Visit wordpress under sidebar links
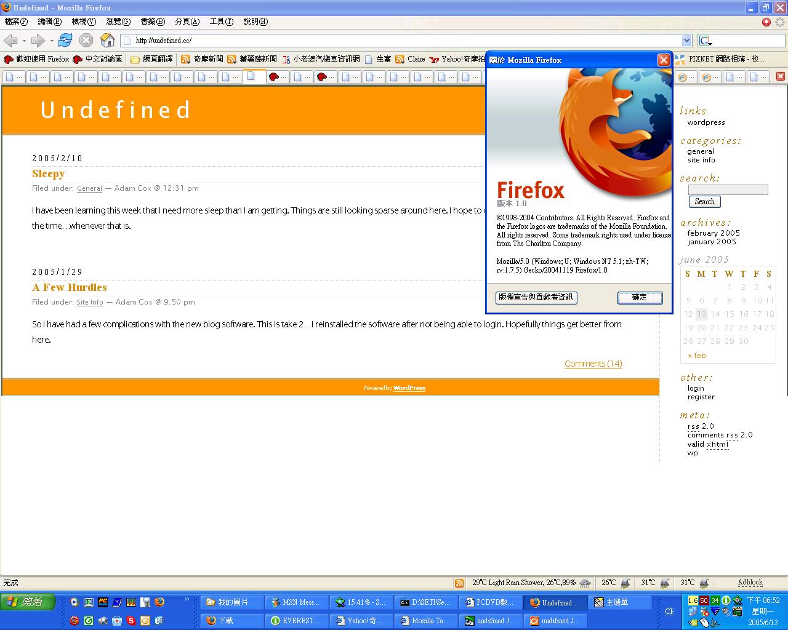 pos(706,122)
